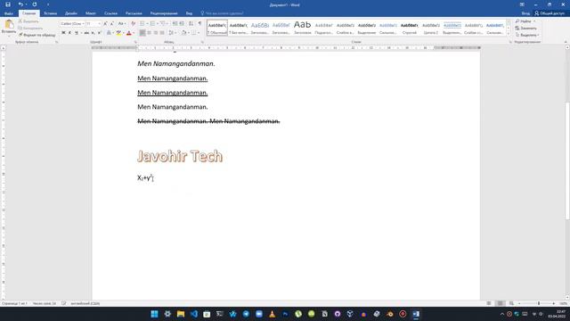Image resolution: width=570 pixels, height=321 pixels.
Task: Open the Select (Выделить) dropdown
Action: click(526, 35)
